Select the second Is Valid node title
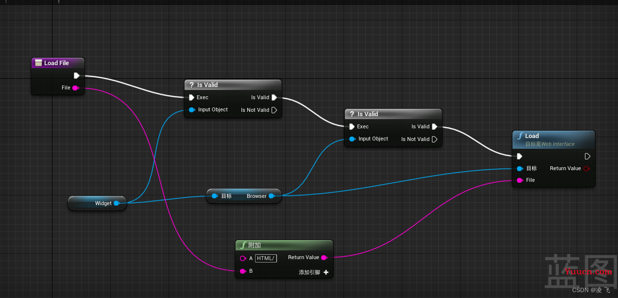This screenshot has width=618, height=298. click(368, 114)
